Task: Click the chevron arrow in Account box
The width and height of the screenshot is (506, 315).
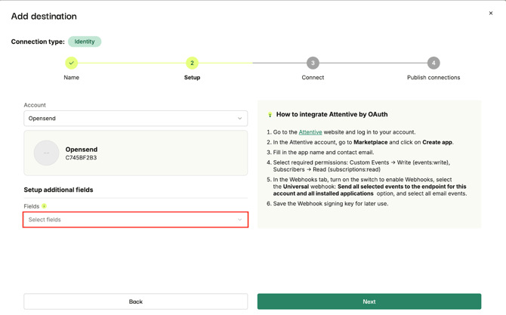Action: tap(240, 119)
